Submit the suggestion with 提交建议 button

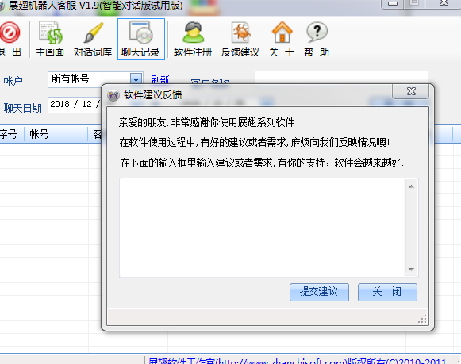[319, 292]
